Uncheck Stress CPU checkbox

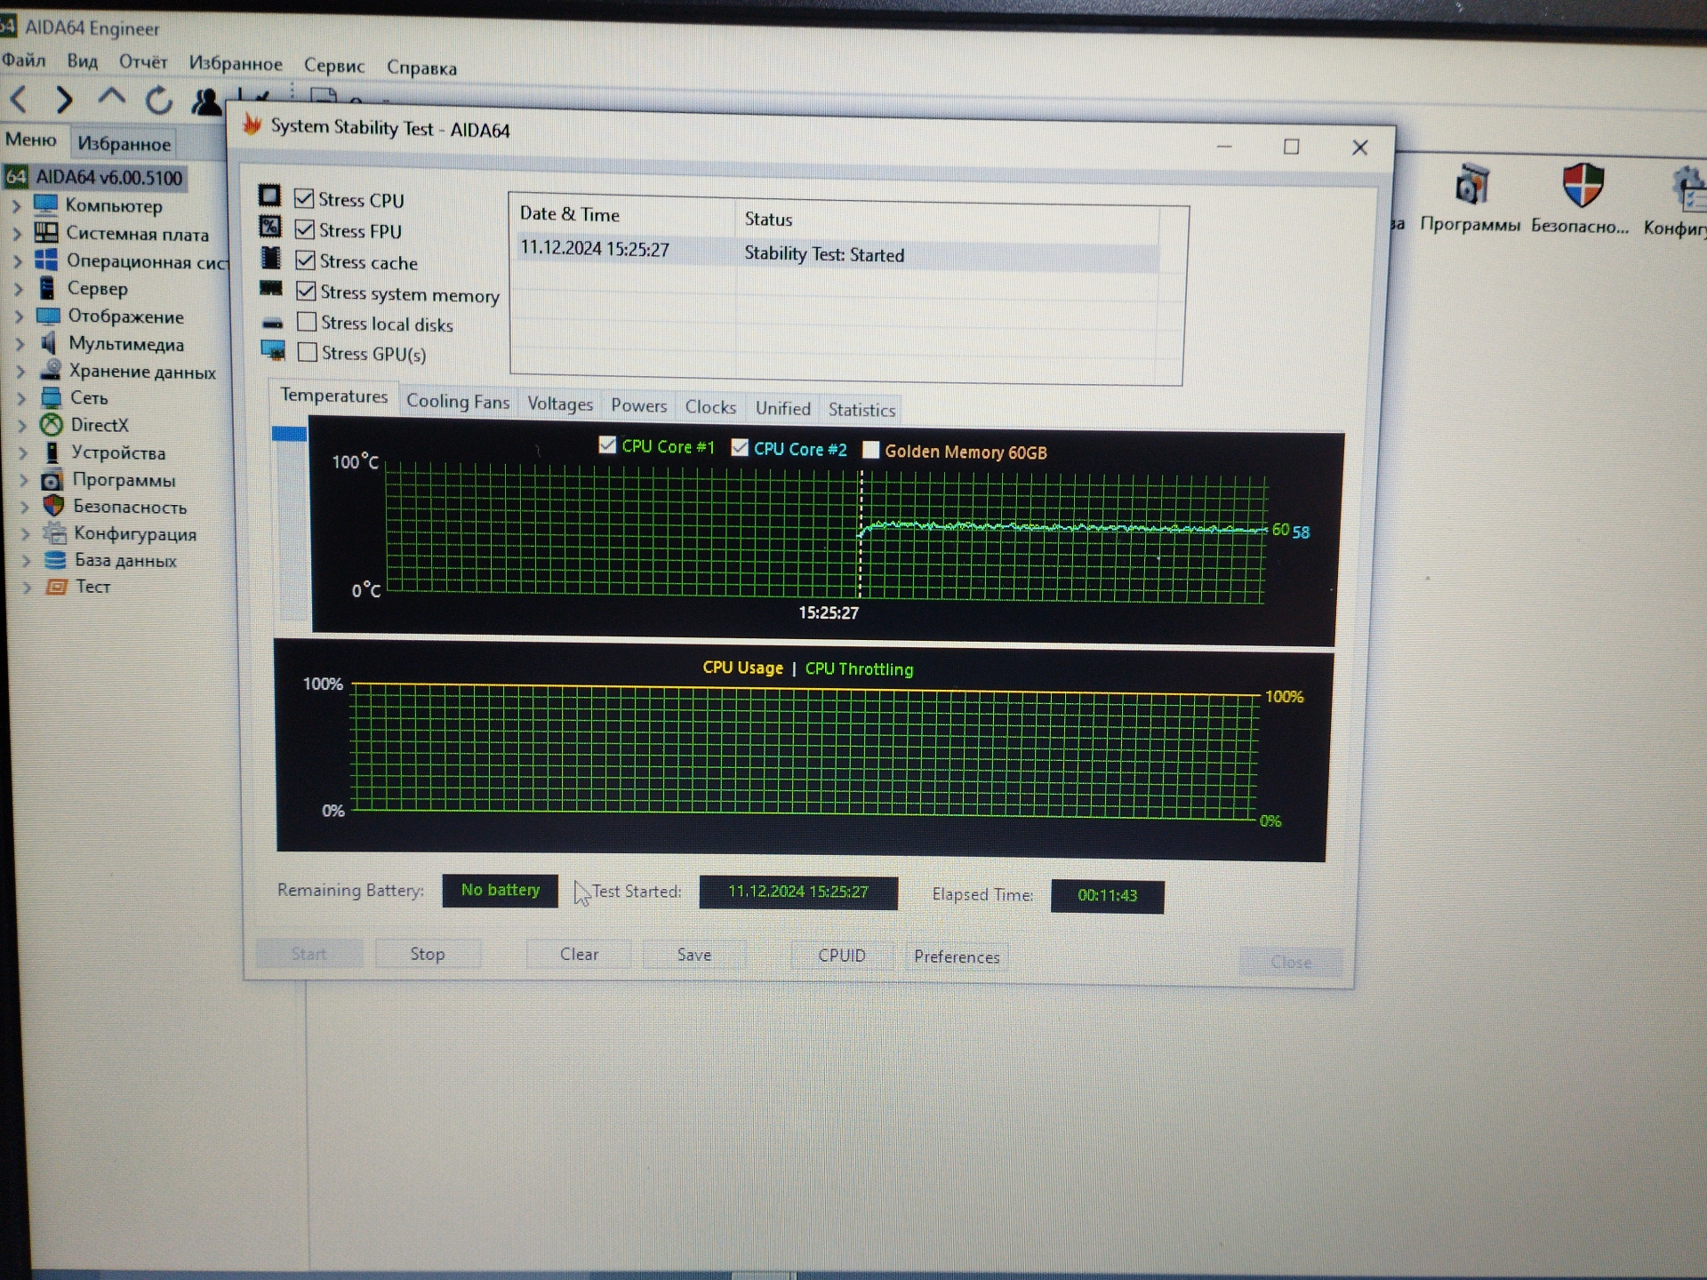point(304,198)
